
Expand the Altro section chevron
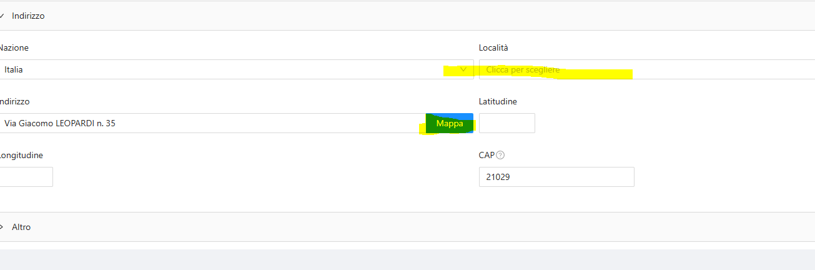click(x=2, y=227)
